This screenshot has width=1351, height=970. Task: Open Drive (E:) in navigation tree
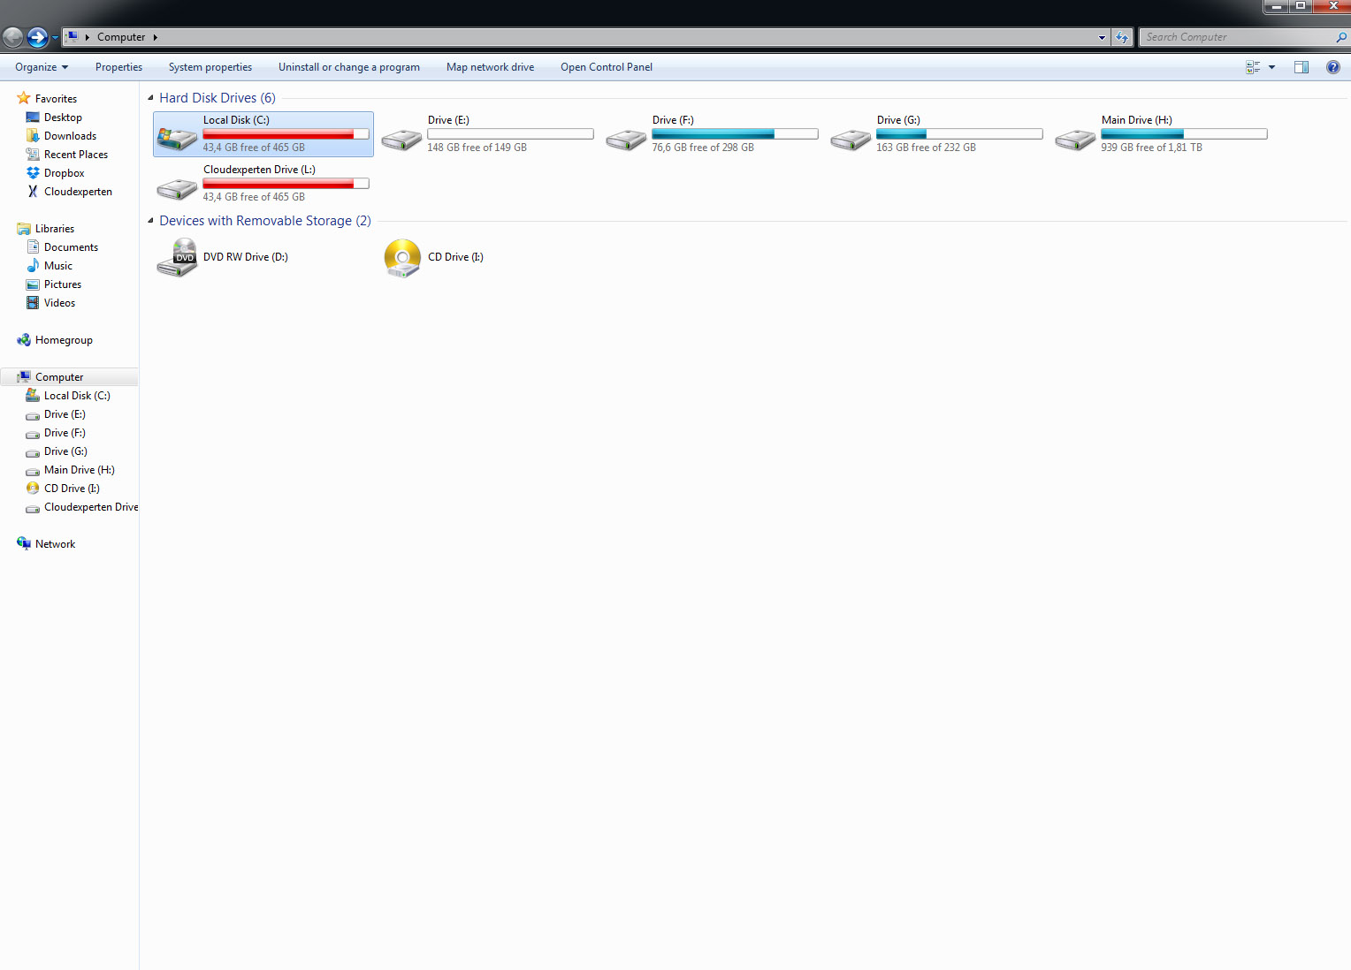(65, 414)
